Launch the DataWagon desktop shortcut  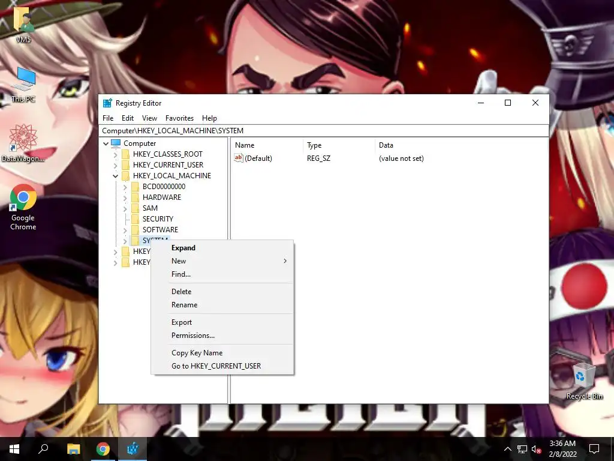click(23, 143)
